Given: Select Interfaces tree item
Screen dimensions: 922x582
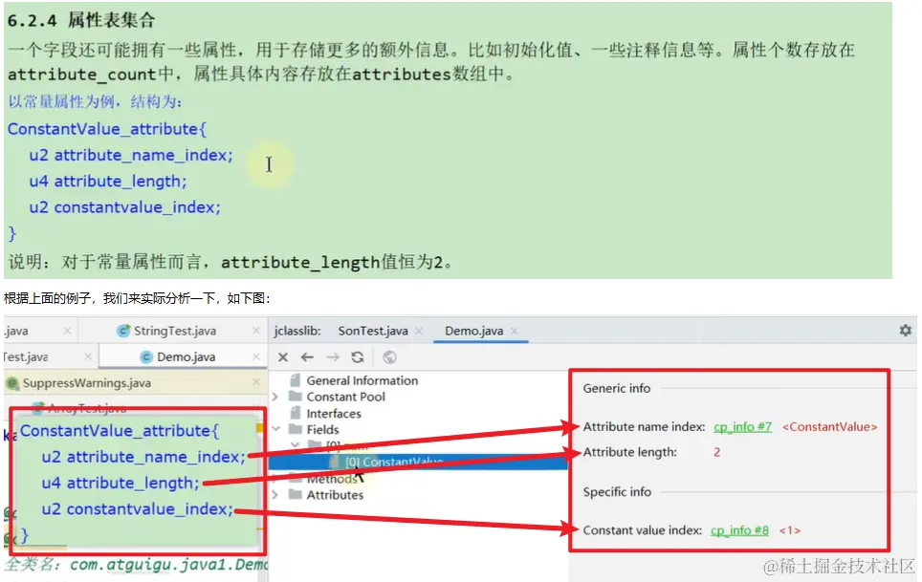Looking at the screenshot, I should 334,414.
